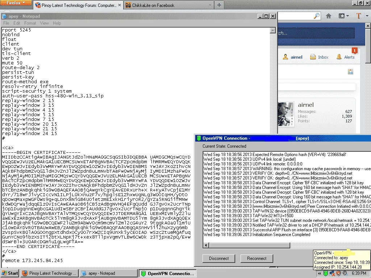Screen dimensions: 371x278
Task: Click the airnel name in profile card
Action: tap(306, 105)
